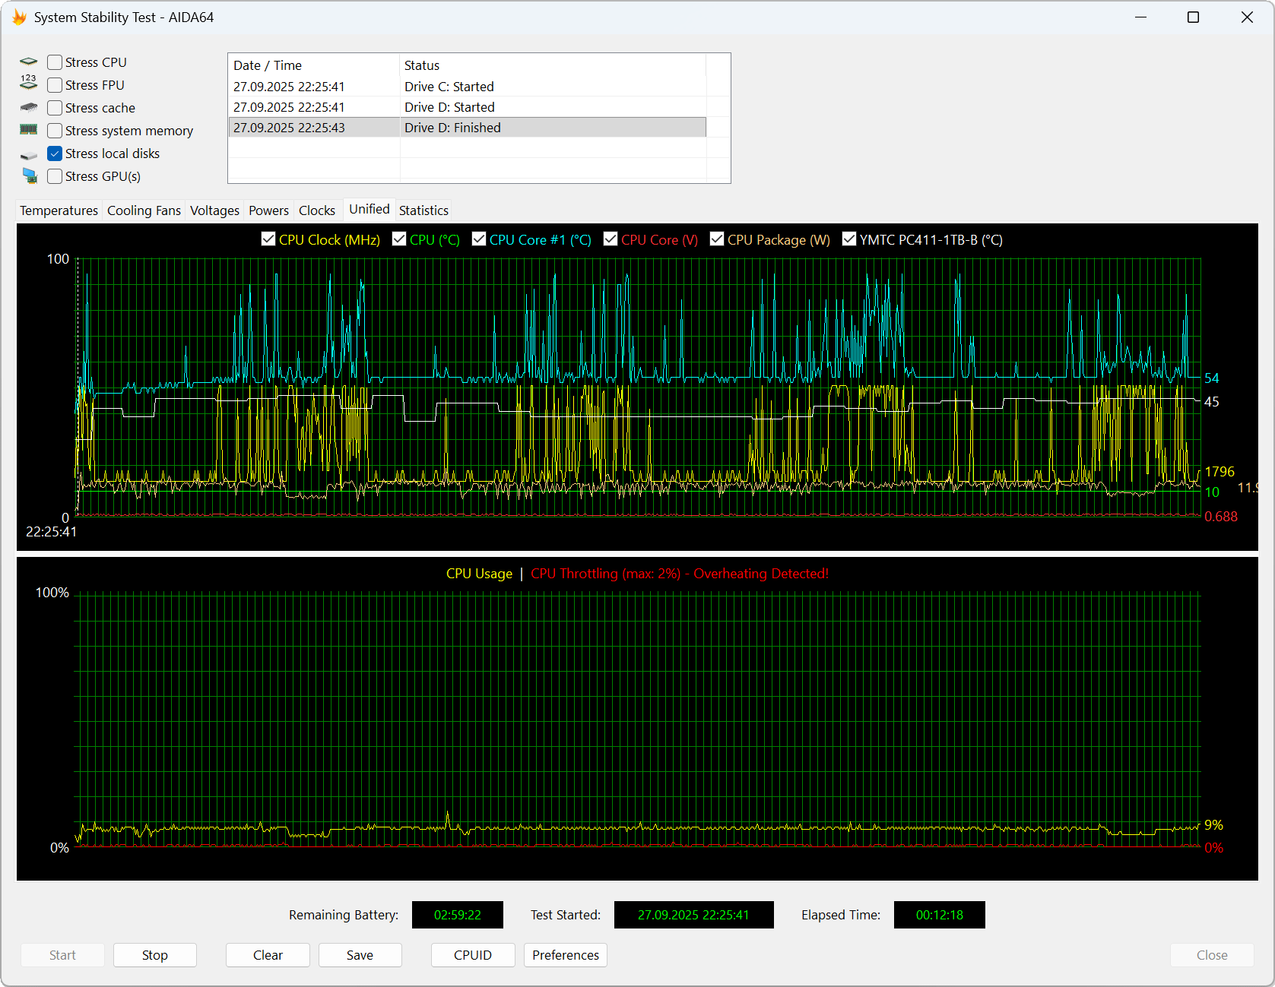Open the Preferences dialog

[x=565, y=955]
